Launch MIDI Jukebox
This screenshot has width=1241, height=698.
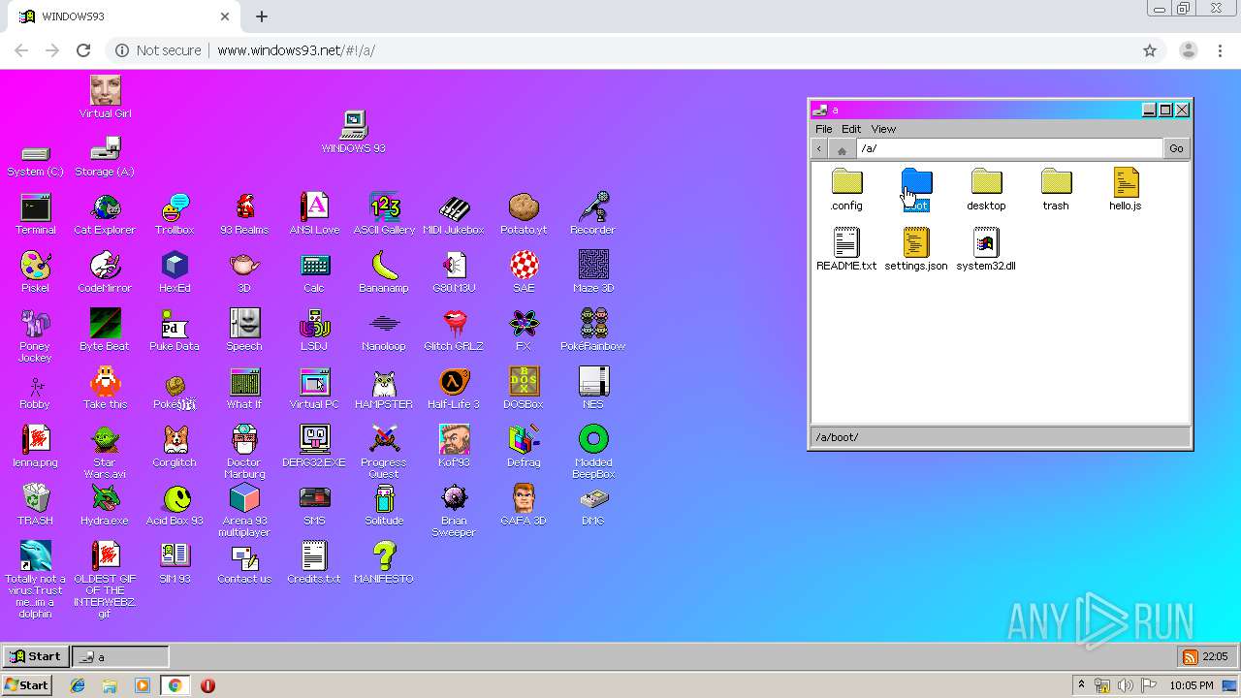(x=454, y=214)
